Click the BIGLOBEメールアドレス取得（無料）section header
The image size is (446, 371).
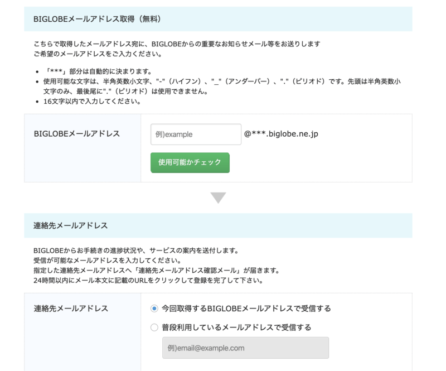click(95, 18)
